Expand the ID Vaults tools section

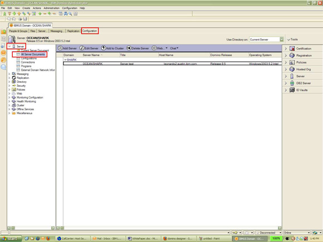286,90
